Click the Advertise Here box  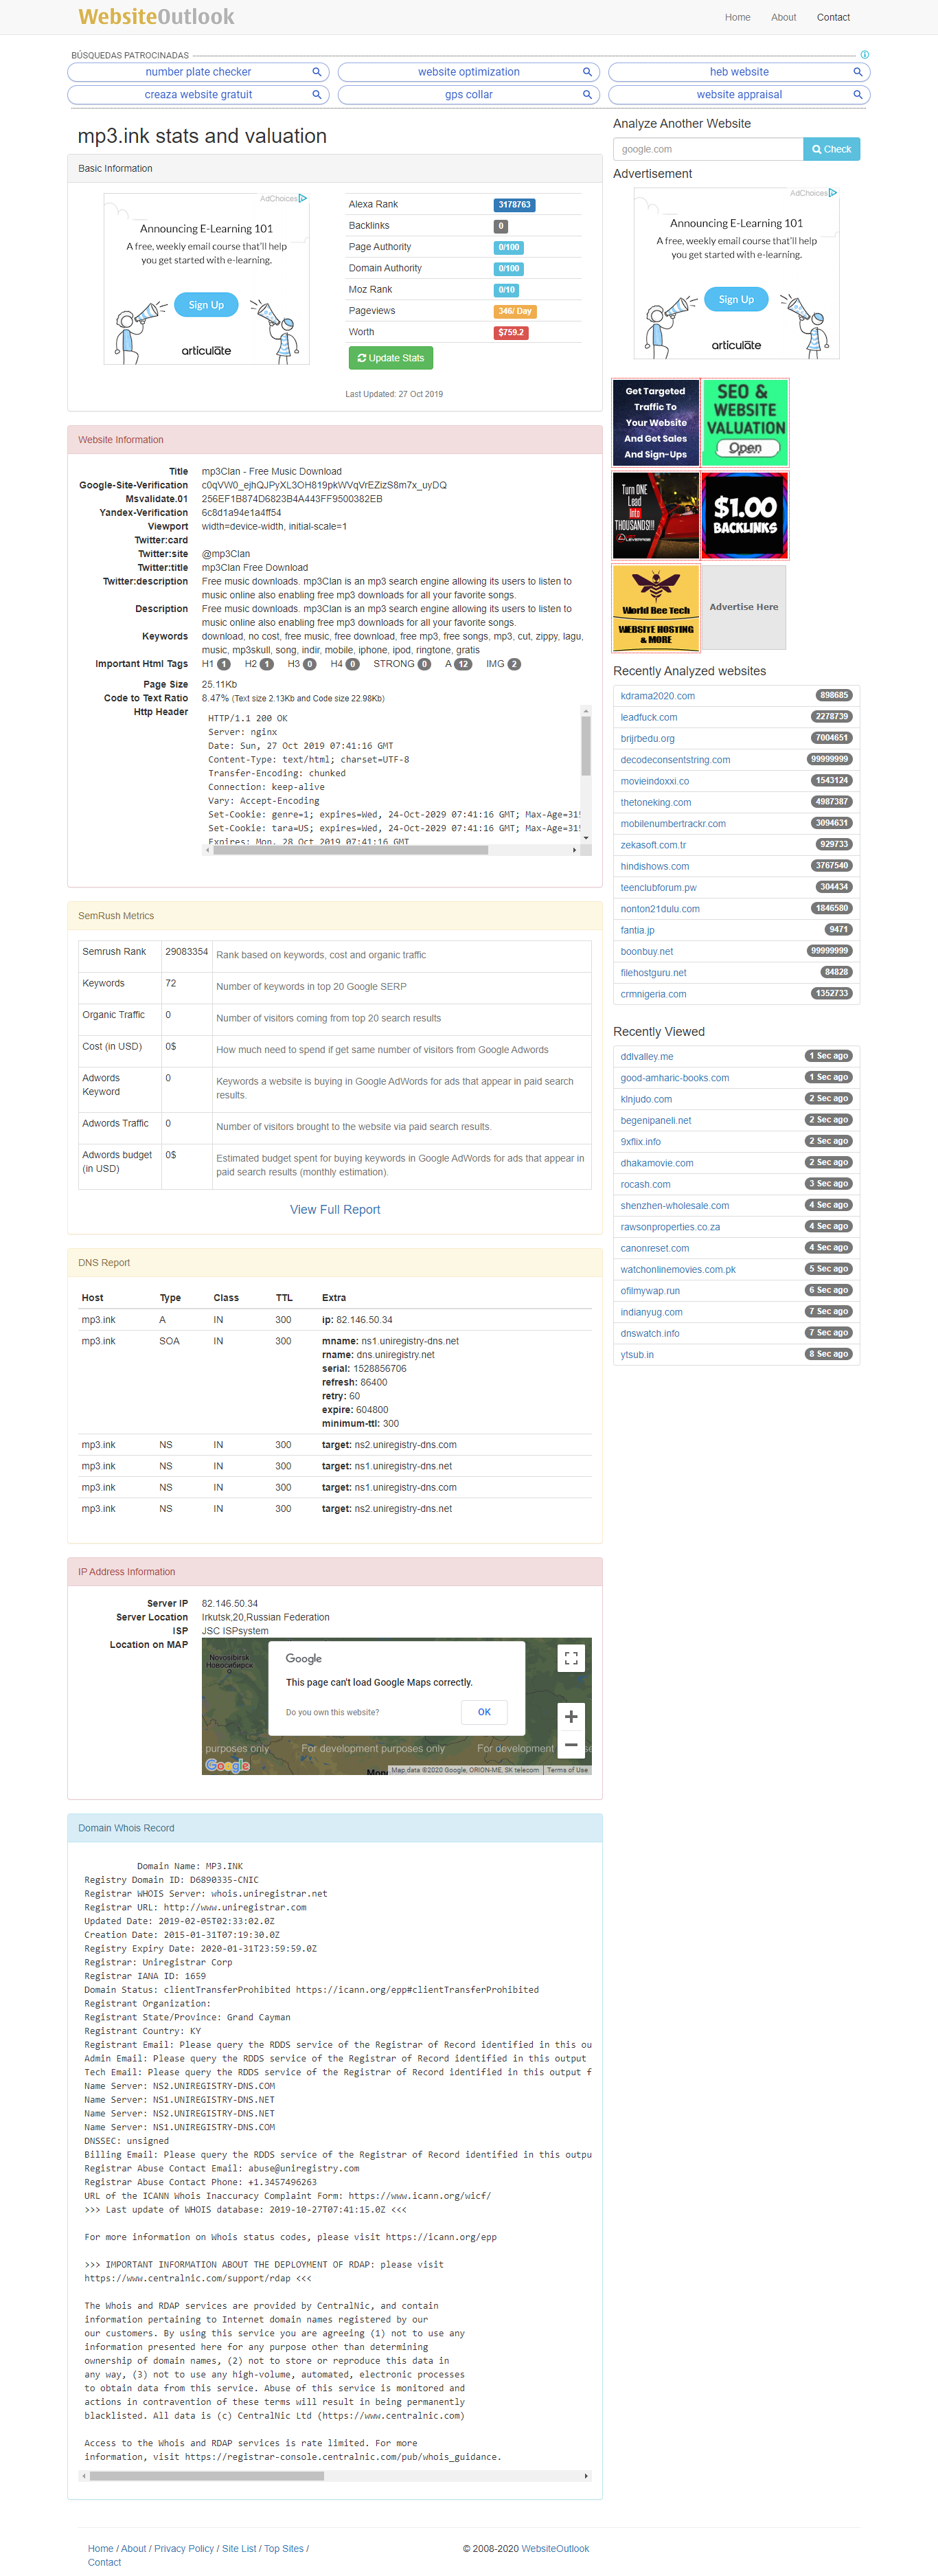point(744,607)
